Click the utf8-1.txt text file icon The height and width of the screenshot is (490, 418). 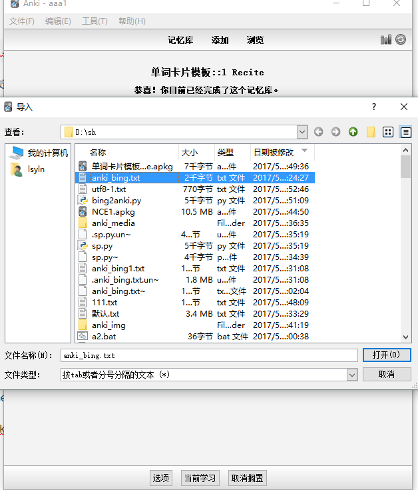pyautogui.click(x=83, y=189)
